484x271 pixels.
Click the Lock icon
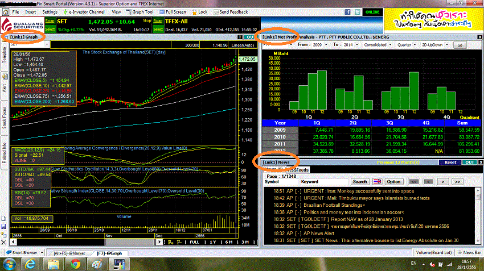[x=200, y=12]
